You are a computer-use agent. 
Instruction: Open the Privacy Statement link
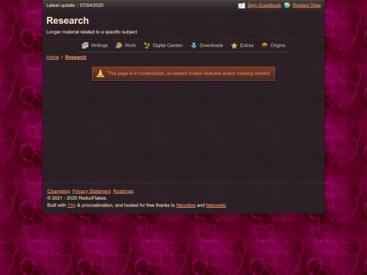[x=92, y=191]
